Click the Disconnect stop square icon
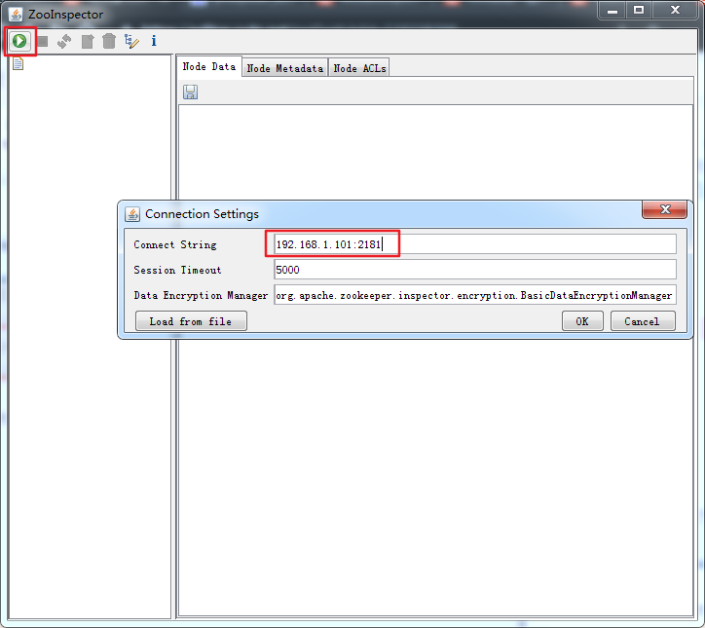 click(x=43, y=41)
